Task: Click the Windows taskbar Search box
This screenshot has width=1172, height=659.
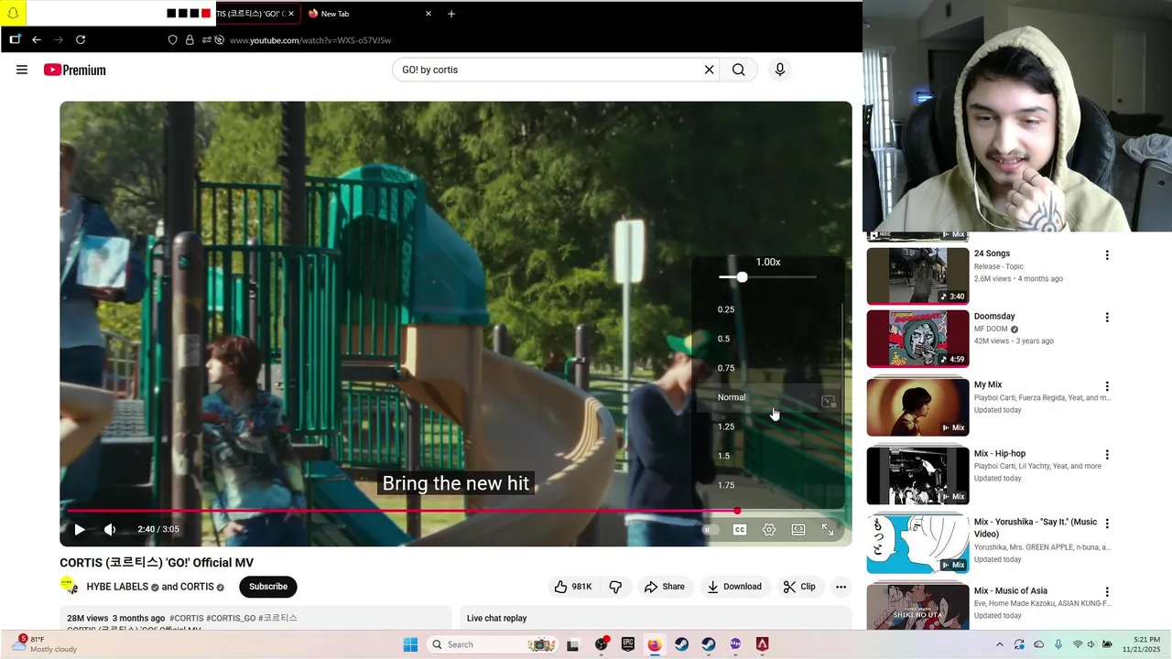Action: pos(494,644)
